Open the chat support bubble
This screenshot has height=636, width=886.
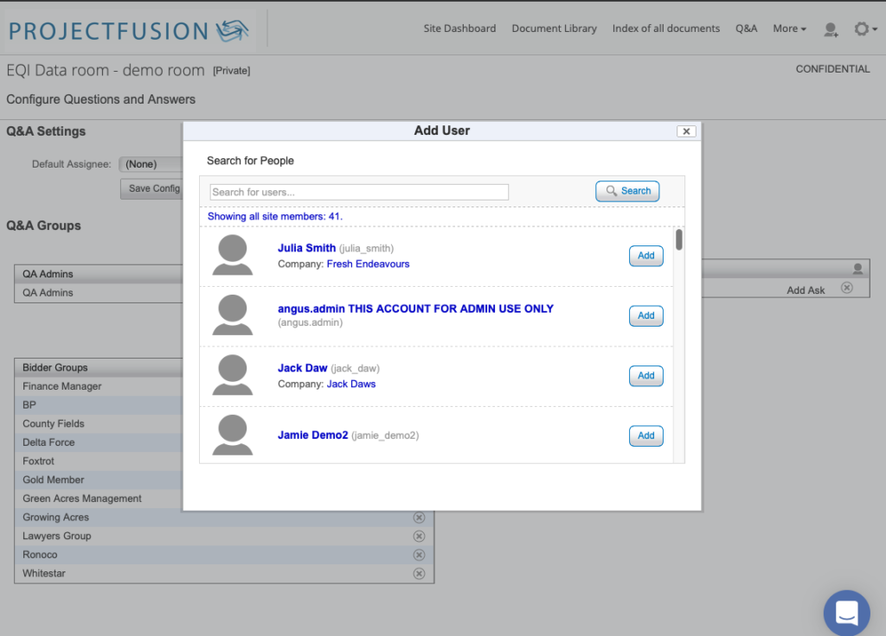846,613
